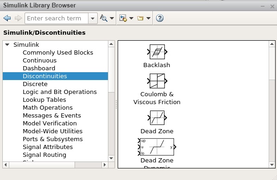Screen dimensions: 277x180
Task: Click tree panel scroll down arrow
Action: coord(111,158)
